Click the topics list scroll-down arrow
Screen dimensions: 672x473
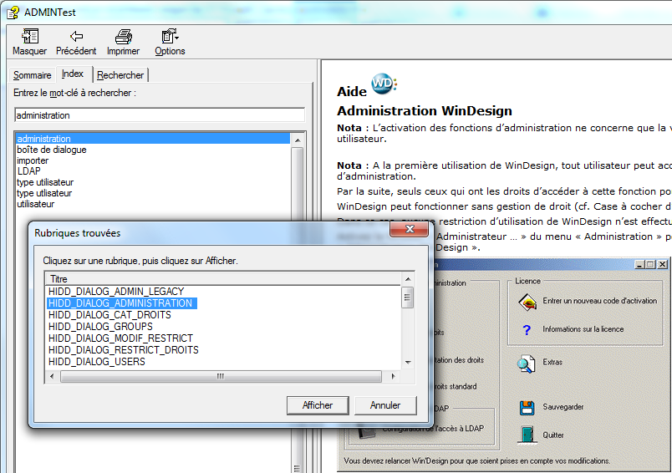[x=408, y=363]
